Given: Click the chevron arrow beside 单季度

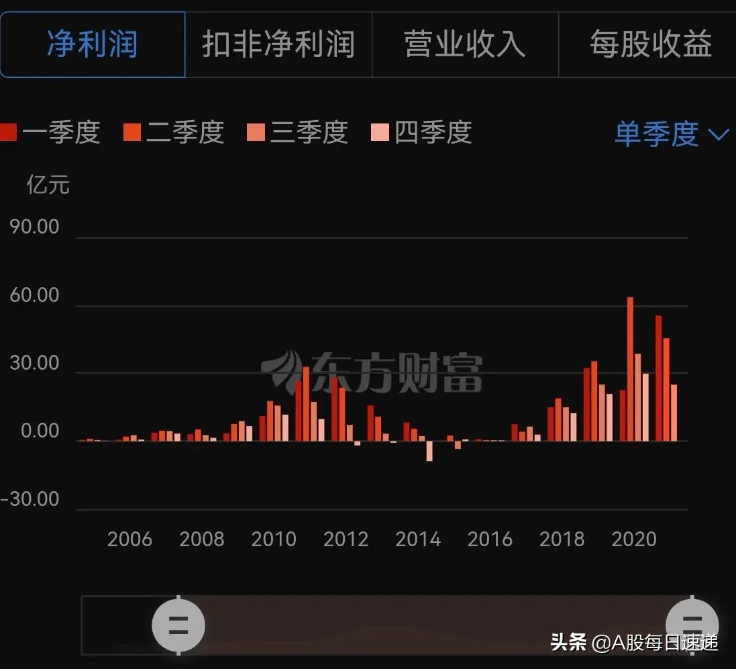Looking at the screenshot, I should click(x=719, y=135).
